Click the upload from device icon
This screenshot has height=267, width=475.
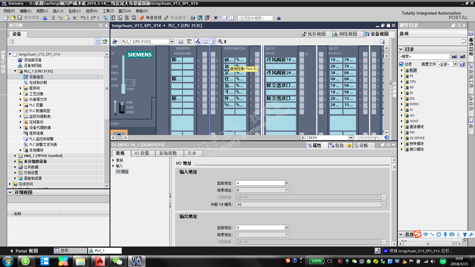[120, 18]
